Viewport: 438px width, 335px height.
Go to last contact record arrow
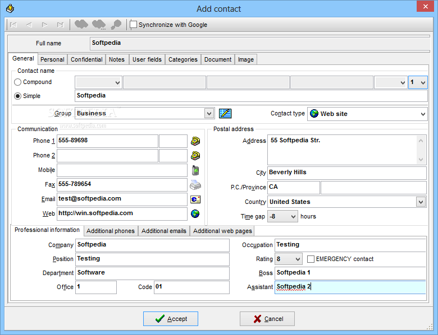click(60, 25)
